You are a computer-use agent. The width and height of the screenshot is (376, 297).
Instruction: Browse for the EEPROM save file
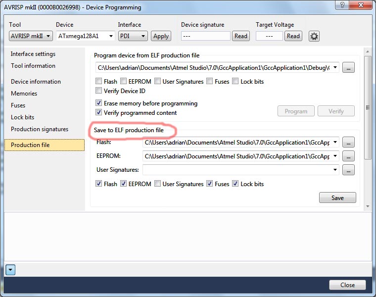pos(348,156)
